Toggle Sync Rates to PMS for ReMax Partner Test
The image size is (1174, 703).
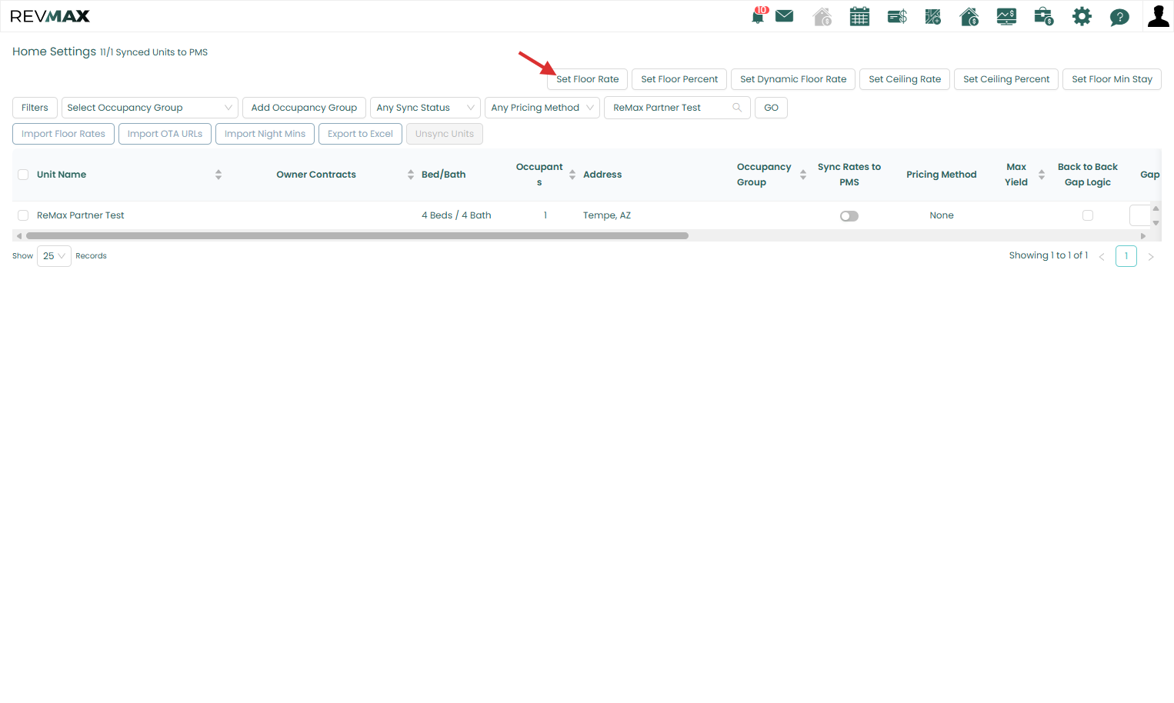click(849, 216)
